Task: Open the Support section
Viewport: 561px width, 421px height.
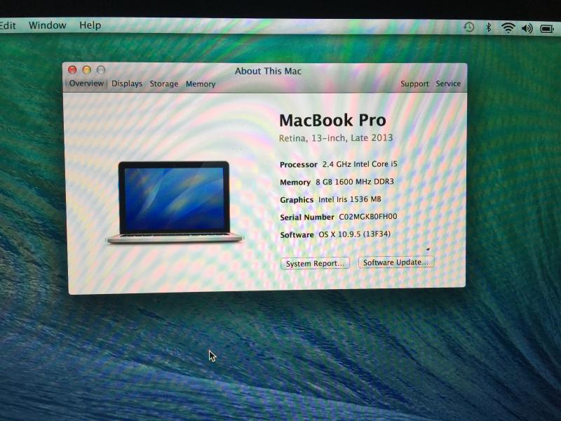Action: pyautogui.click(x=414, y=83)
